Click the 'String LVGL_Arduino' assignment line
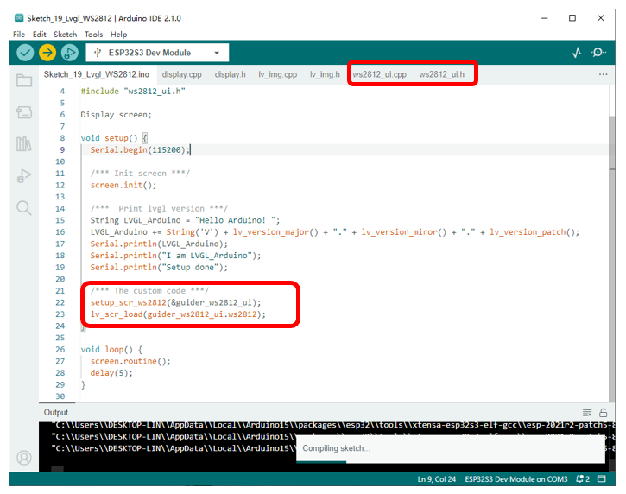The width and height of the screenshot is (626, 494). [185, 220]
